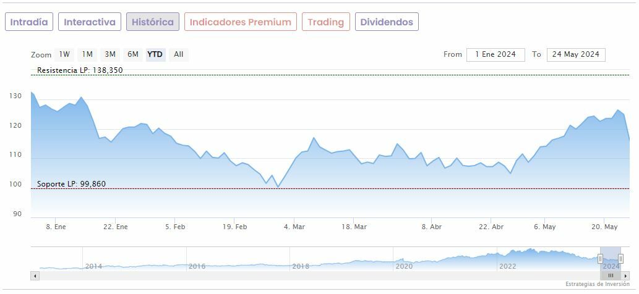Open Estrategias de Inversión credit link
This screenshot has height=294, width=639.
tap(598, 284)
